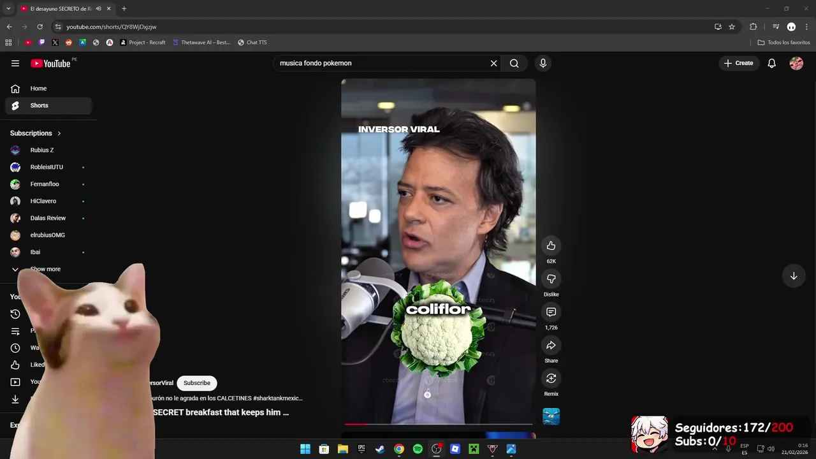Open YouTube notifications bell
The image size is (816, 459).
[771, 63]
